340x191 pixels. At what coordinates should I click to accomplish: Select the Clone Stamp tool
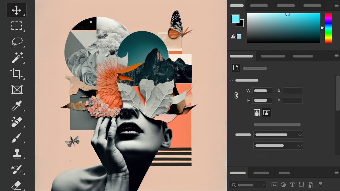click(16, 154)
